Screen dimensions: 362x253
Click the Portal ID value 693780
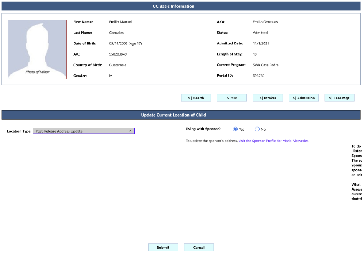coord(258,76)
